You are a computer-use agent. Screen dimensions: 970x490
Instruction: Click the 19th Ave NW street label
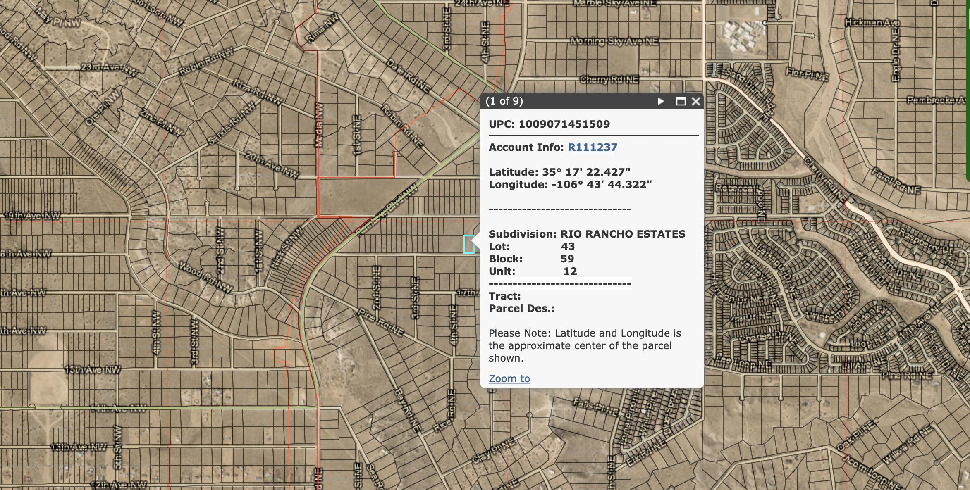[32, 216]
